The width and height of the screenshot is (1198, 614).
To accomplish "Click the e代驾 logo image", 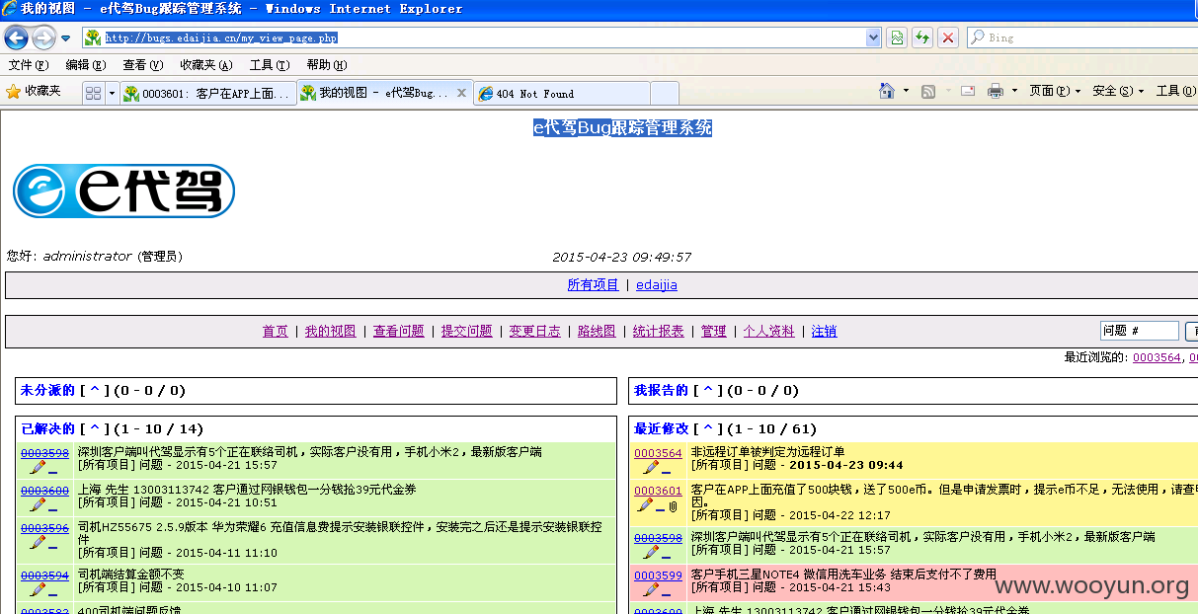I will [x=123, y=191].
